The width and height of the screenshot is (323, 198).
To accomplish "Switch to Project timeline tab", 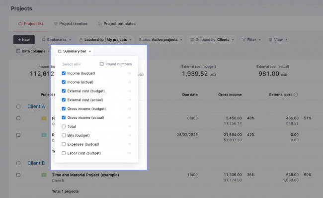I will click(x=71, y=24).
